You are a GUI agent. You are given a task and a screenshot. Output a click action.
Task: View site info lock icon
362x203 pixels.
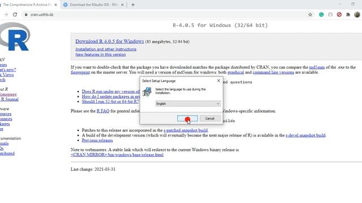pyautogui.click(x=26, y=15)
